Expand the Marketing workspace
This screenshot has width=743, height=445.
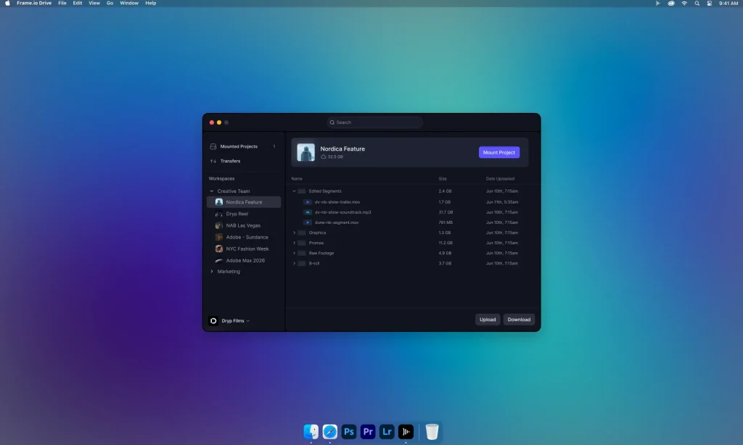tap(212, 272)
